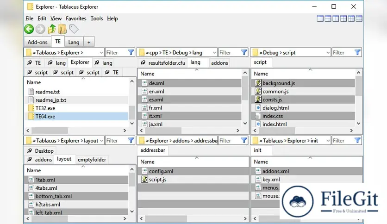Select config.xml in addressbar pane
Viewport: 387px width, 224px height.
tap(193, 171)
